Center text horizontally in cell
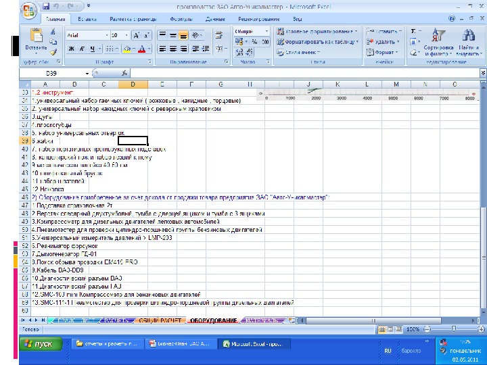The width and height of the screenshot is (487, 365). pos(173,49)
